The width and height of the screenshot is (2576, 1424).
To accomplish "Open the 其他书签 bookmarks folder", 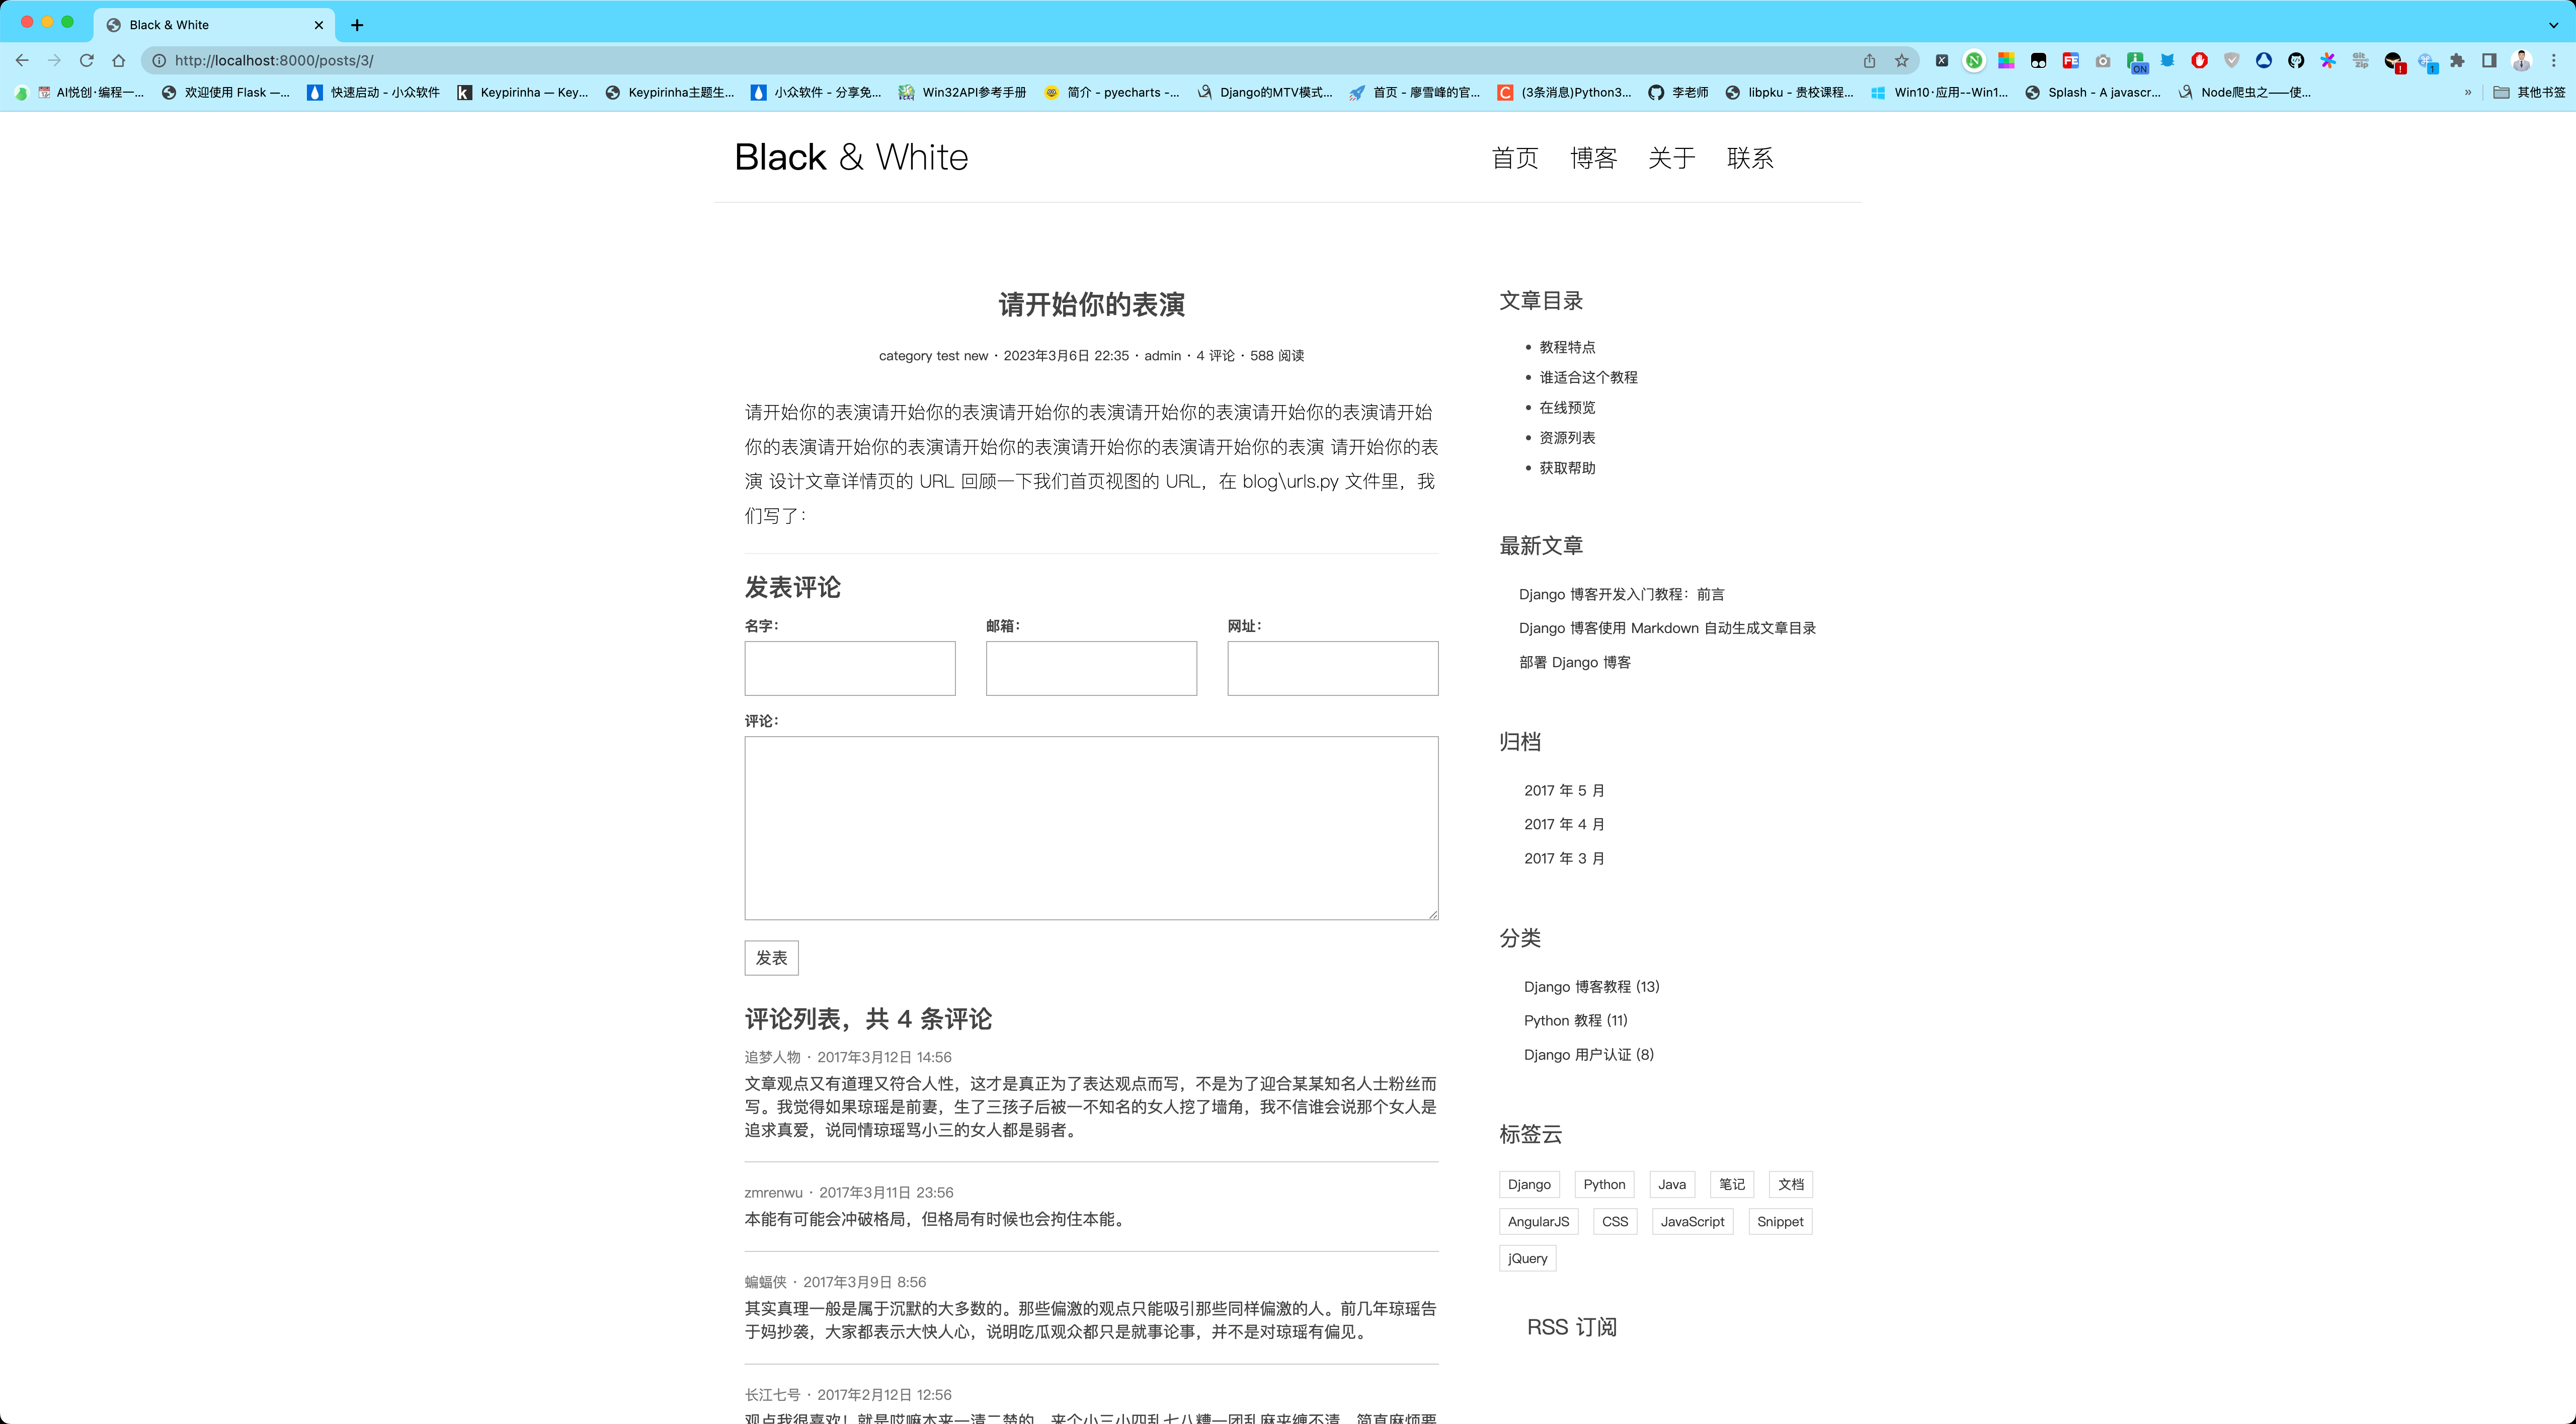I will click(x=2529, y=92).
